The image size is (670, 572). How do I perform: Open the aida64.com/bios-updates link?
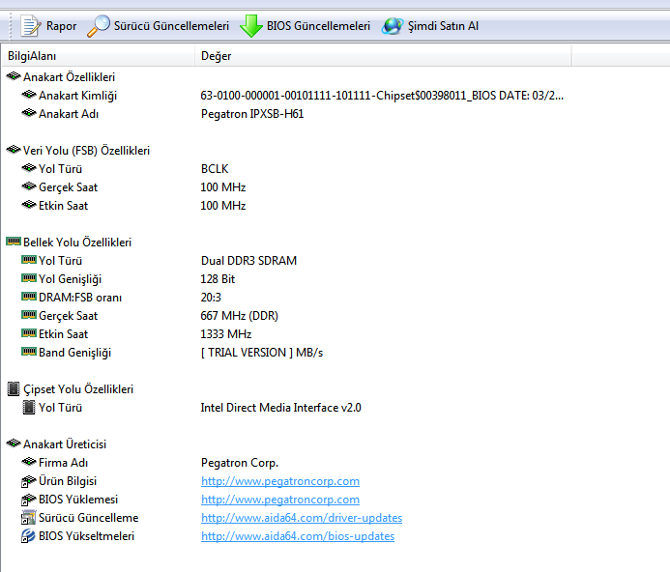pos(298,536)
